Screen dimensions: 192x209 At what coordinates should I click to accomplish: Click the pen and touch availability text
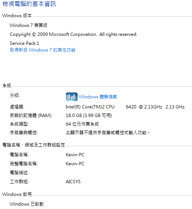[108, 133]
